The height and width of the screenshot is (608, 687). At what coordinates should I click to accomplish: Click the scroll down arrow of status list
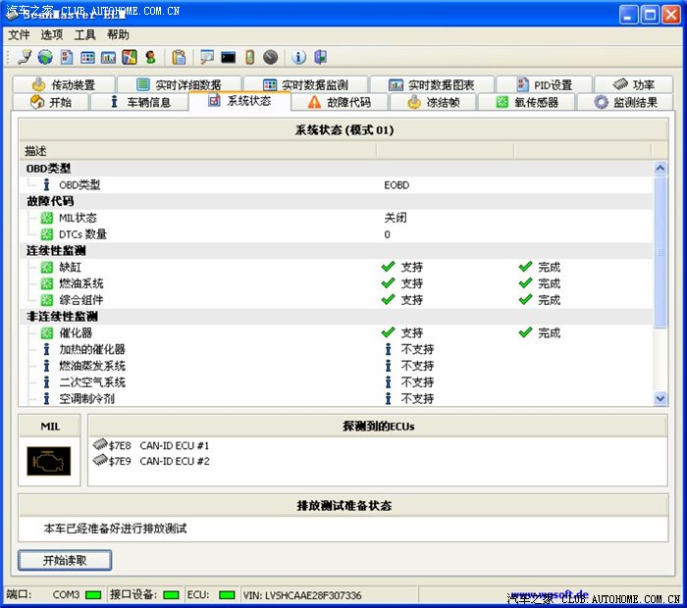pyautogui.click(x=660, y=398)
